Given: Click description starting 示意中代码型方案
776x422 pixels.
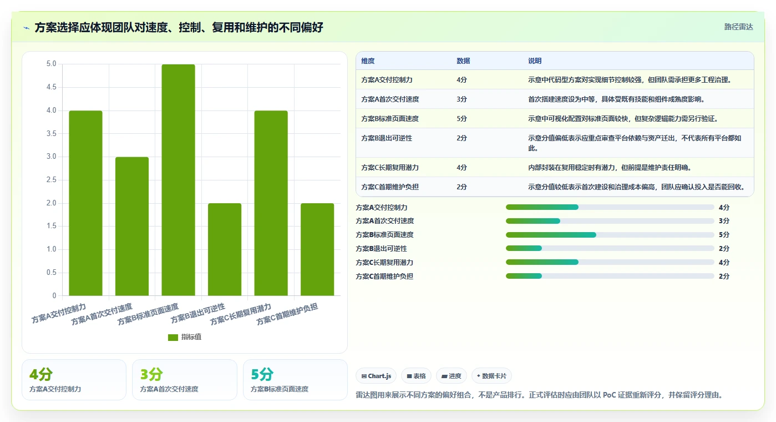Looking at the screenshot, I should [x=630, y=80].
